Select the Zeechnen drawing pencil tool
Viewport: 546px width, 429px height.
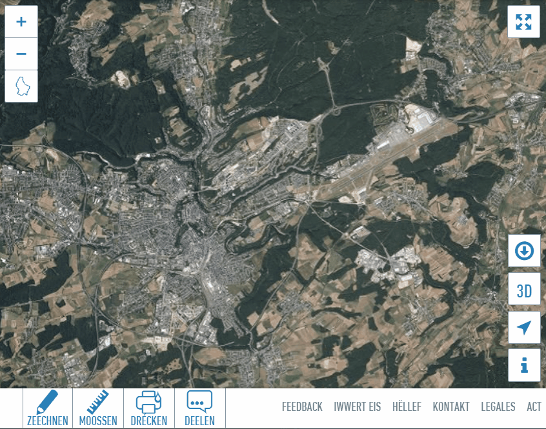point(48,408)
